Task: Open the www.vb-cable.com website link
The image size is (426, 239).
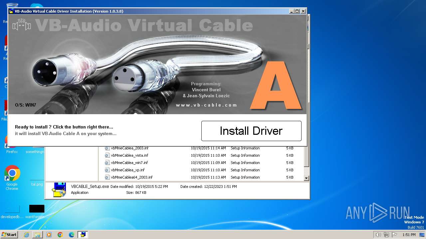Action: pyautogui.click(x=206, y=105)
